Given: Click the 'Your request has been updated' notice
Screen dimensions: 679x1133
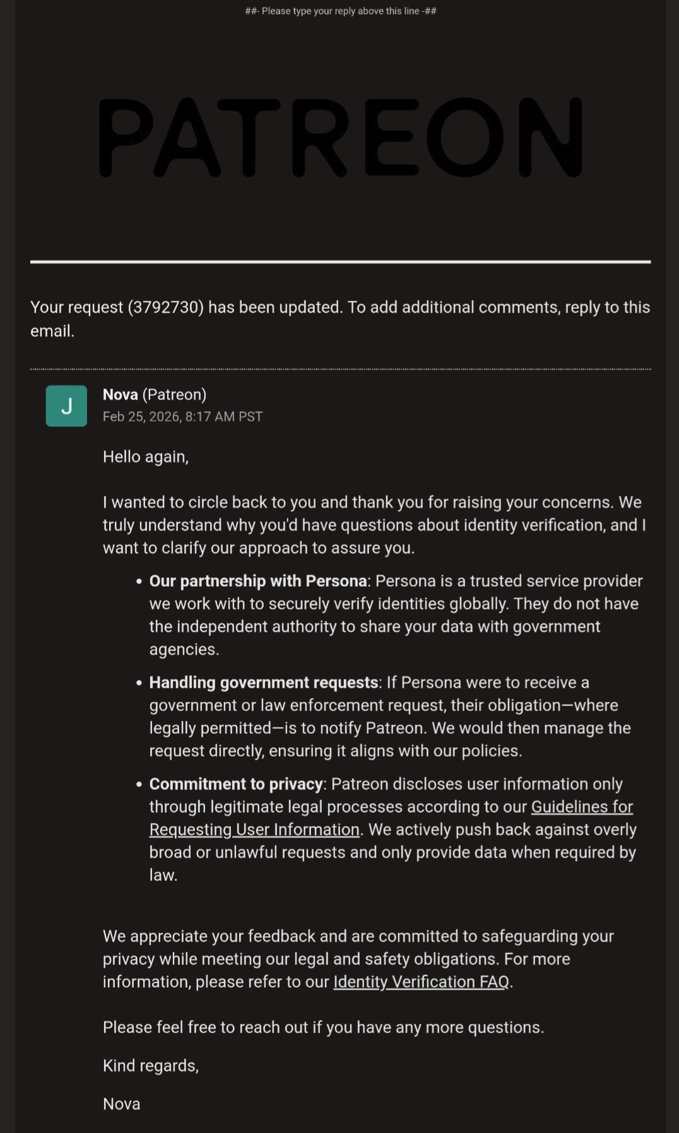Looking at the screenshot, I should [x=340, y=318].
